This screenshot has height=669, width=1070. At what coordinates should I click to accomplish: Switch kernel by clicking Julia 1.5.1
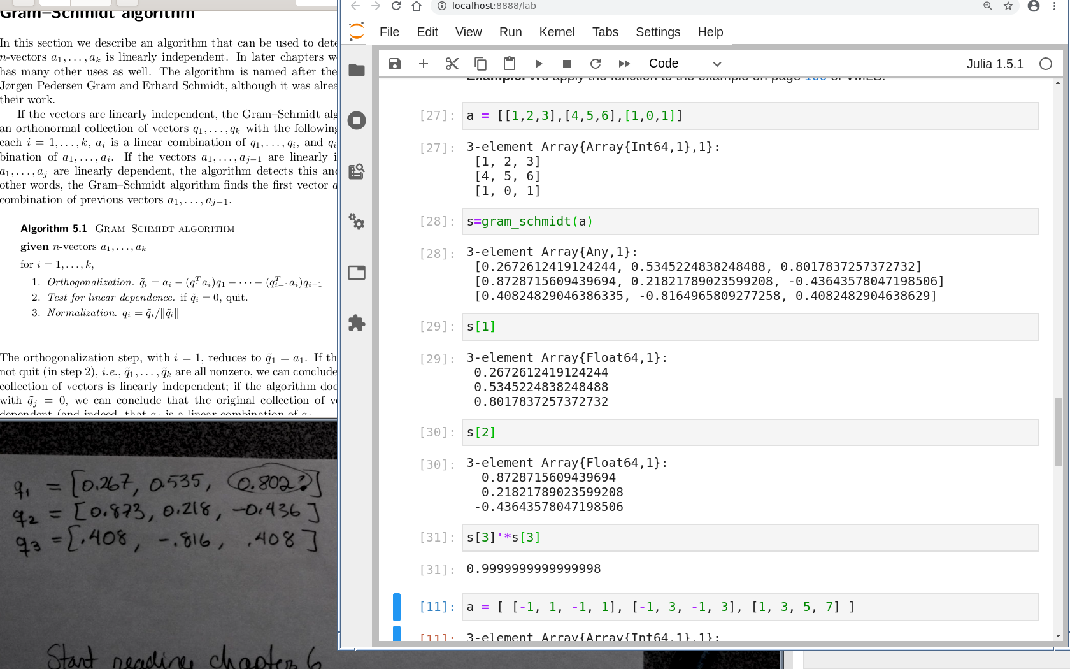[x=994, y=64]
